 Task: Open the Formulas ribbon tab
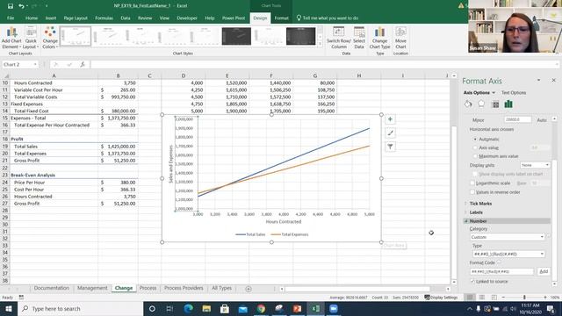tap(104, 18)
